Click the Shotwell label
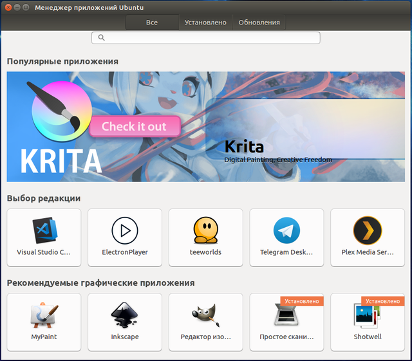The image size is (412, 361). tap(368, 337)
